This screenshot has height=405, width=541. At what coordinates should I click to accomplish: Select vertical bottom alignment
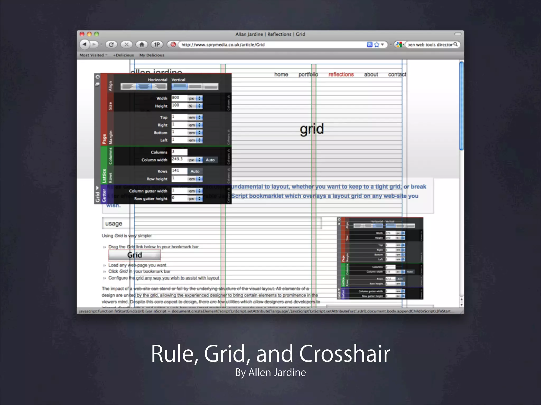pyautogui.click(x=211, y=86)
